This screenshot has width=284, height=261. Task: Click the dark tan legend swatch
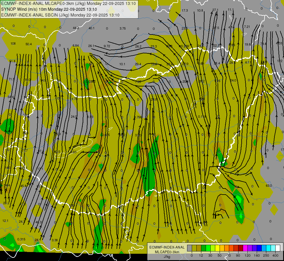(x=199, y=248)
